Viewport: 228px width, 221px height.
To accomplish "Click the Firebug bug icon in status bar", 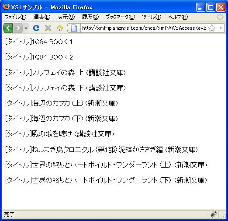I will coord(213,214).
